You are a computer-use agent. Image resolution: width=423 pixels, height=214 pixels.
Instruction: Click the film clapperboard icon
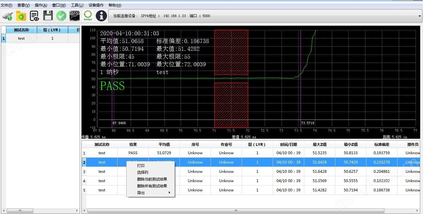[x=75, y=15]
